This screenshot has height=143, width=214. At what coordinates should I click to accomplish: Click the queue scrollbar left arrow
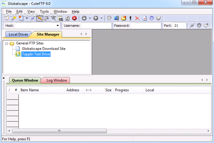pos(9,131)
